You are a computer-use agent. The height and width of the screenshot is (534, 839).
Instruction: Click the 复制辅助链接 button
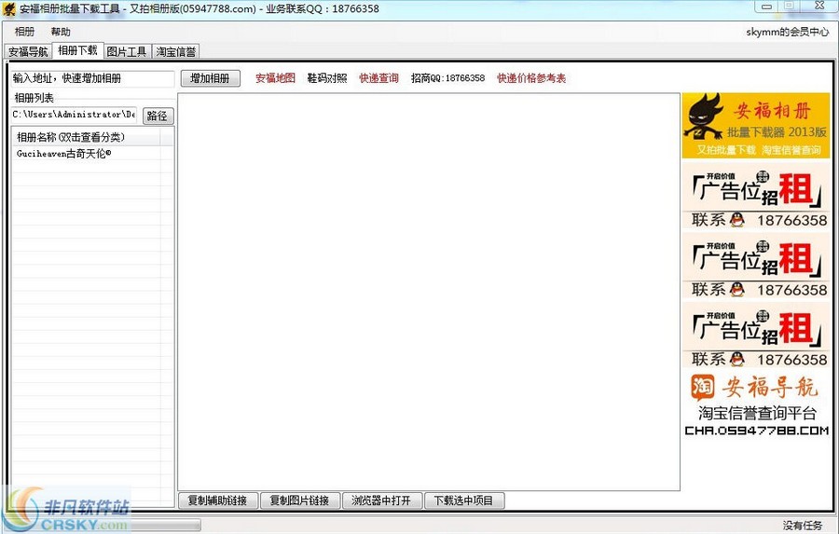pos(218,500)
